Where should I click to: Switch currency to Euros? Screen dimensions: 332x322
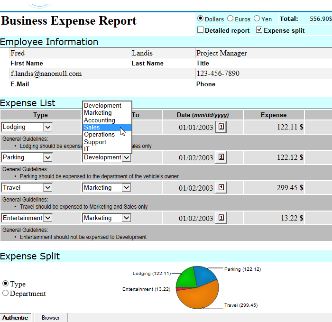[x=231, y=19]
